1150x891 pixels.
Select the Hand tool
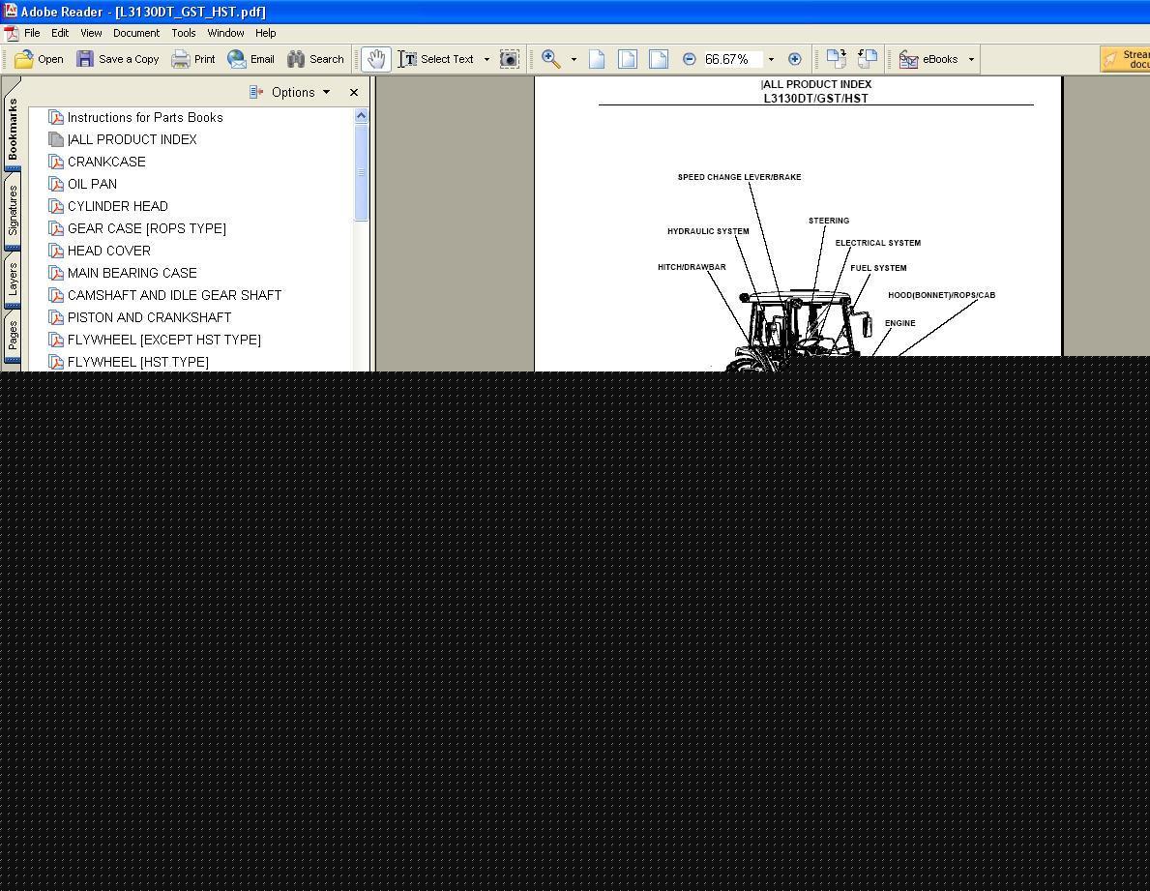[x=375, y=59]
